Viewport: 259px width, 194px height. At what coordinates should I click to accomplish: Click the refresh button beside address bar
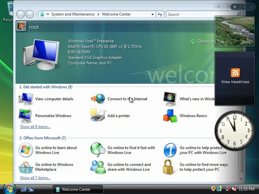tap(160, 14)
